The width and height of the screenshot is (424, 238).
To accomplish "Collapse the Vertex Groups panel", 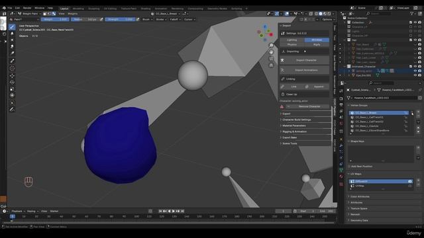I will [x=359, y=105].
